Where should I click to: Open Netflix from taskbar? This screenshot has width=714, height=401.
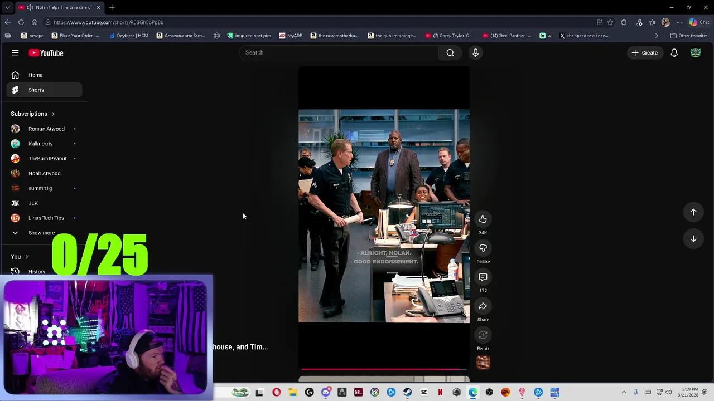pyautogui.click(x=440, y=392)
